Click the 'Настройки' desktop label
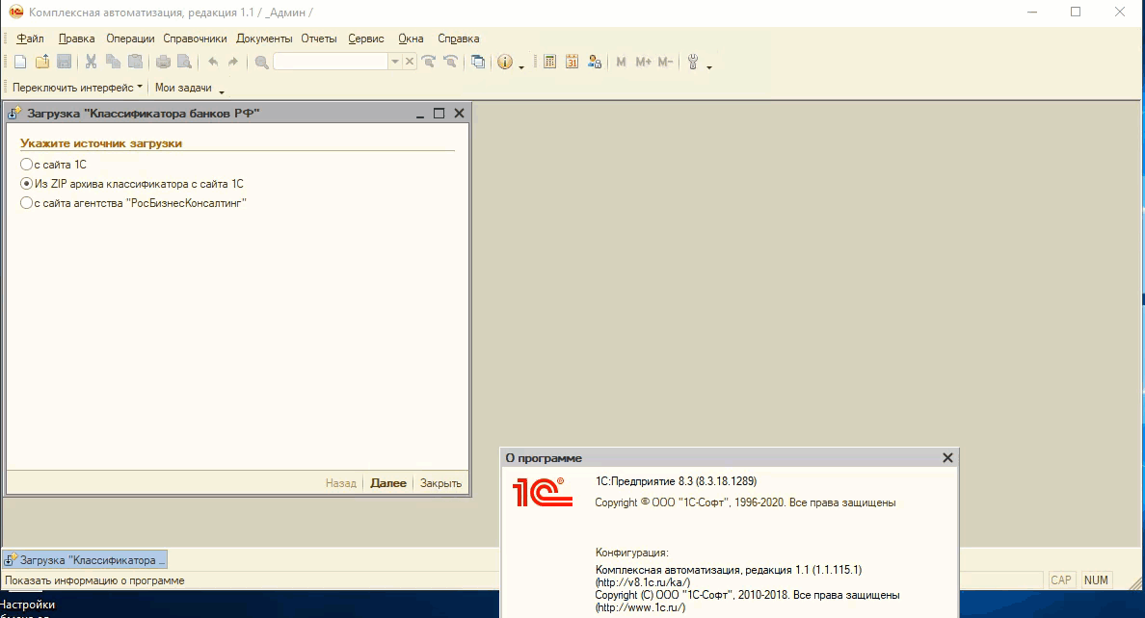 27,605
